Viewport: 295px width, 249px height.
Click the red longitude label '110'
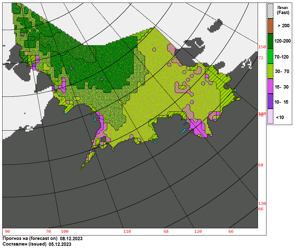(127, 231)
